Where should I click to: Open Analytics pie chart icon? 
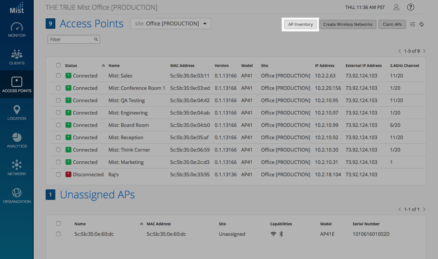pyautogui.click(x=17, y=140)
